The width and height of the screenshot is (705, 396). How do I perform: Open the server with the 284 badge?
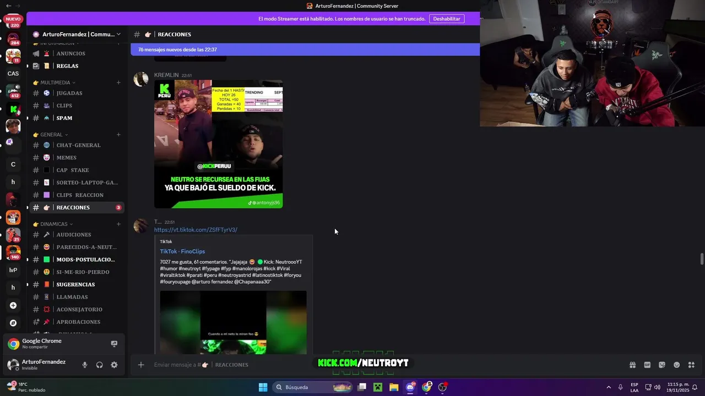click(13, 40)
